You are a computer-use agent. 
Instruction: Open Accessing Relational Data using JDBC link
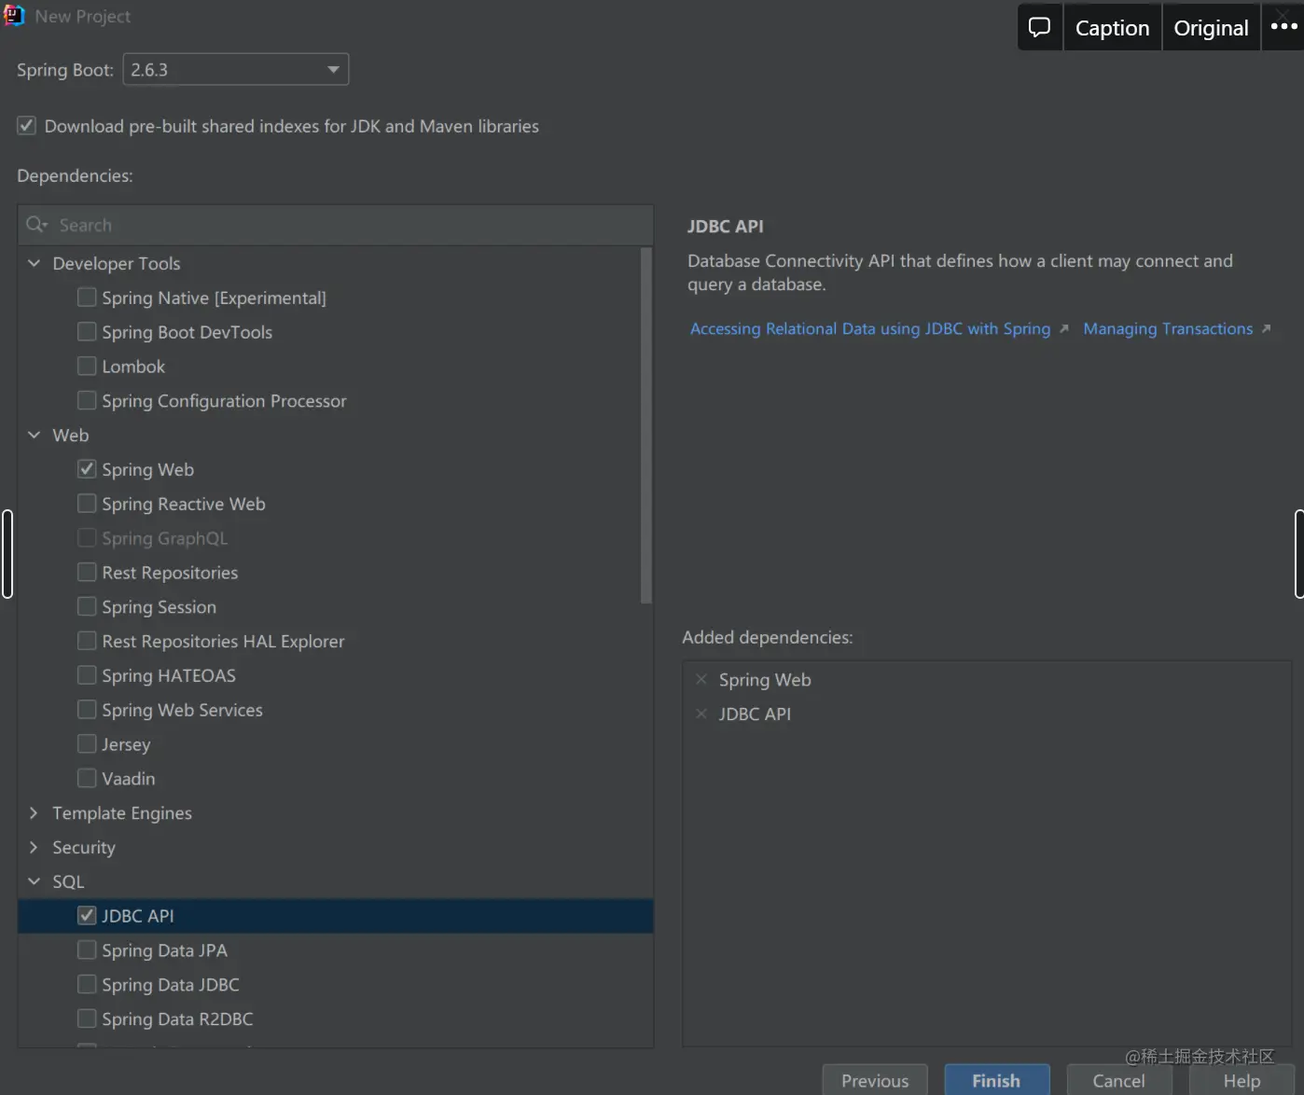(869, 328)
